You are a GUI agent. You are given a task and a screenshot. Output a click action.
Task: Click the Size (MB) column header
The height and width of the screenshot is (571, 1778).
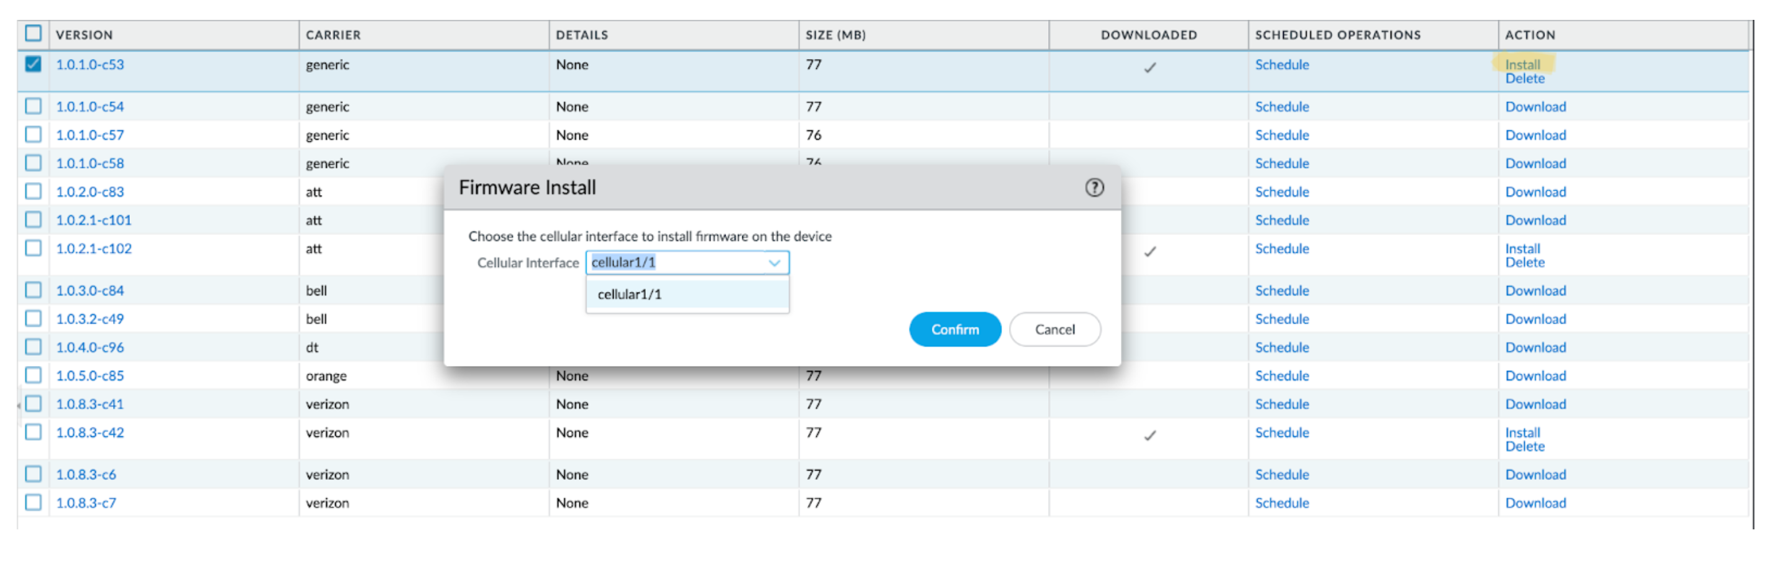click(x=835, y=35)
